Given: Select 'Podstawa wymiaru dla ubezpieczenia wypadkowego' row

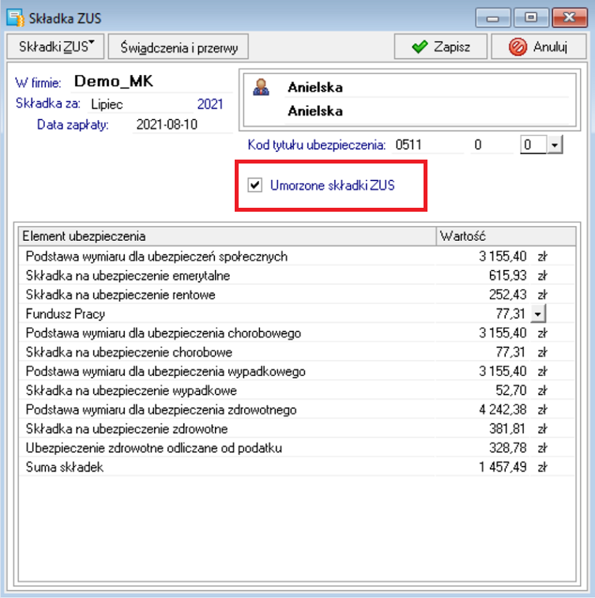Looking at the screenshot, I should tap(296, 371).
